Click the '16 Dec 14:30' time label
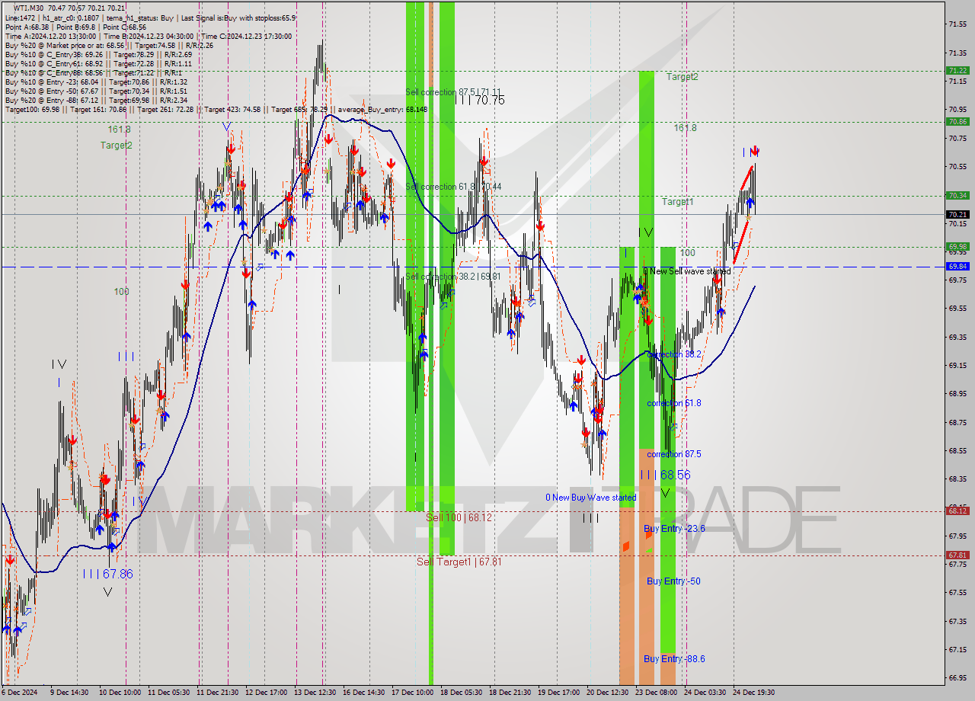 coord(363,693)
